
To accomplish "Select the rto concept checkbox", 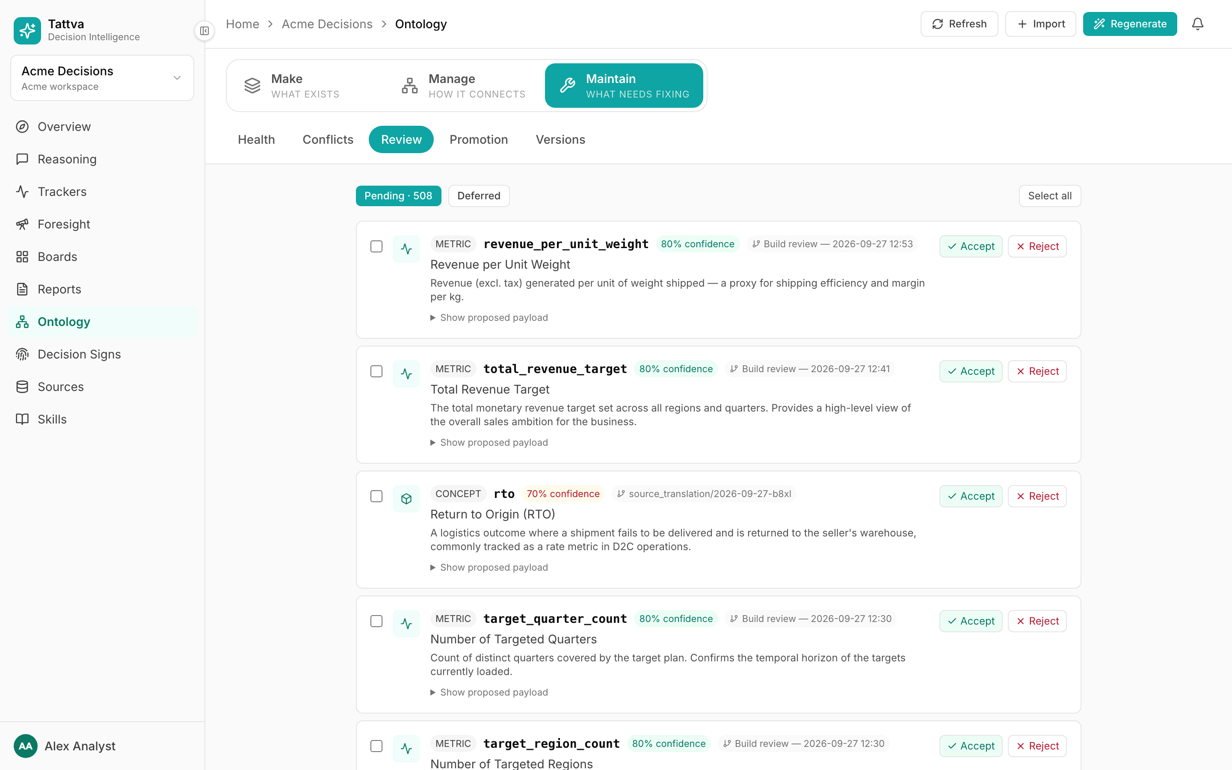I will pos(376,496).
